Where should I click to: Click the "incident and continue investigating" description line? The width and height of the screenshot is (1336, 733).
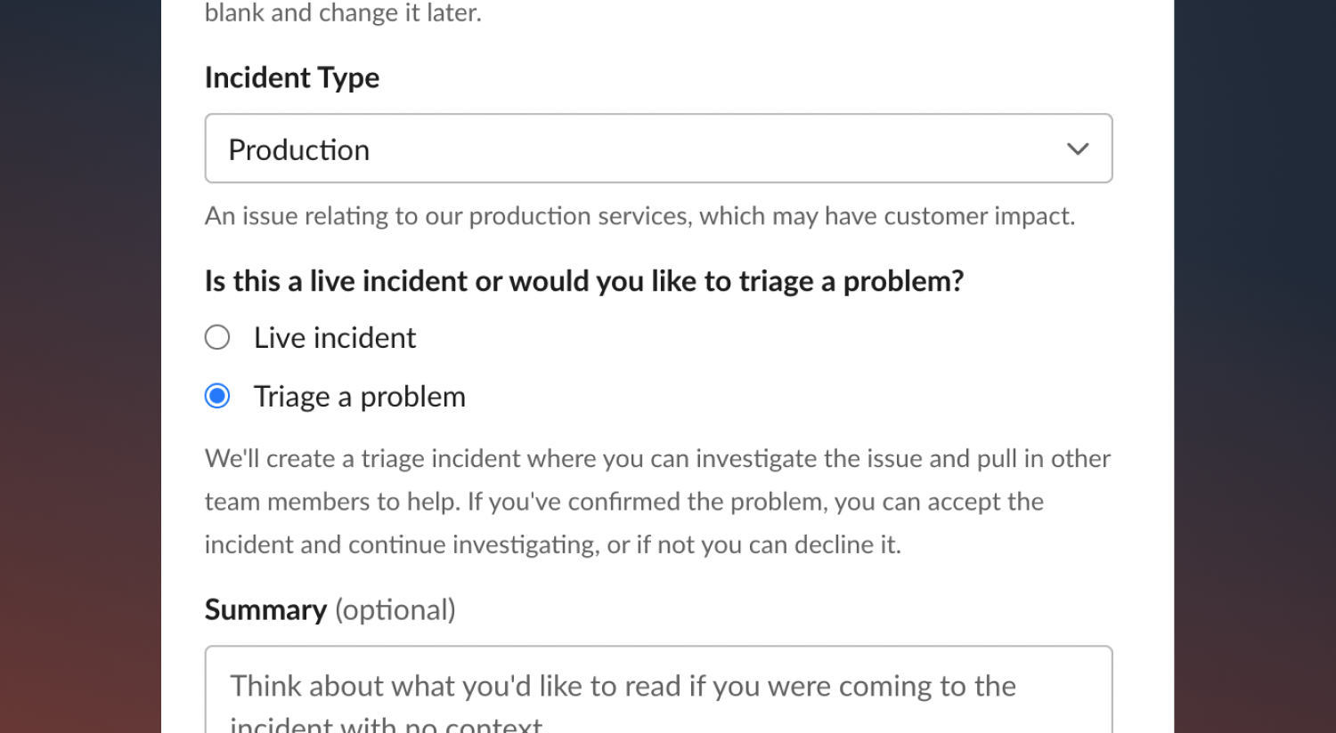[552, 544]
